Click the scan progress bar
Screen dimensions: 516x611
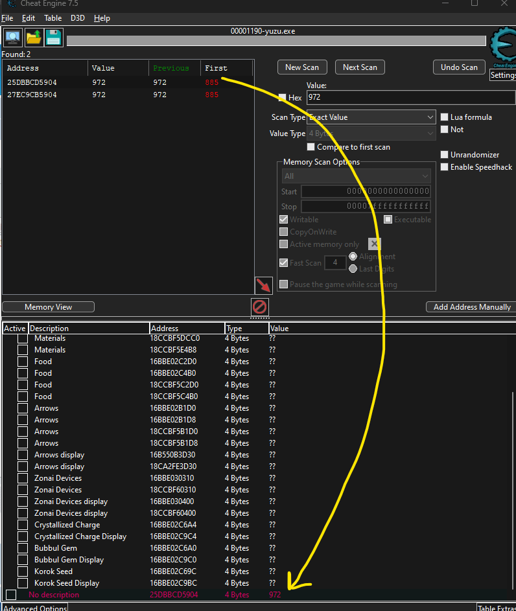[276, 41]
